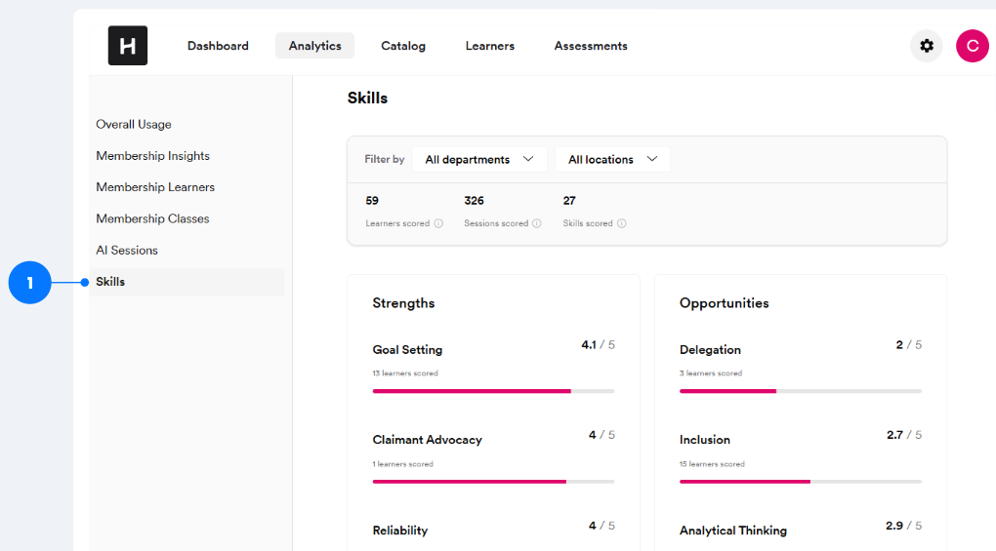
Task: Open the All departments dropdown
Action: pos(479,159)
